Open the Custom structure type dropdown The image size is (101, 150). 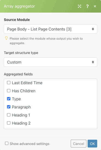coord(50,62)
